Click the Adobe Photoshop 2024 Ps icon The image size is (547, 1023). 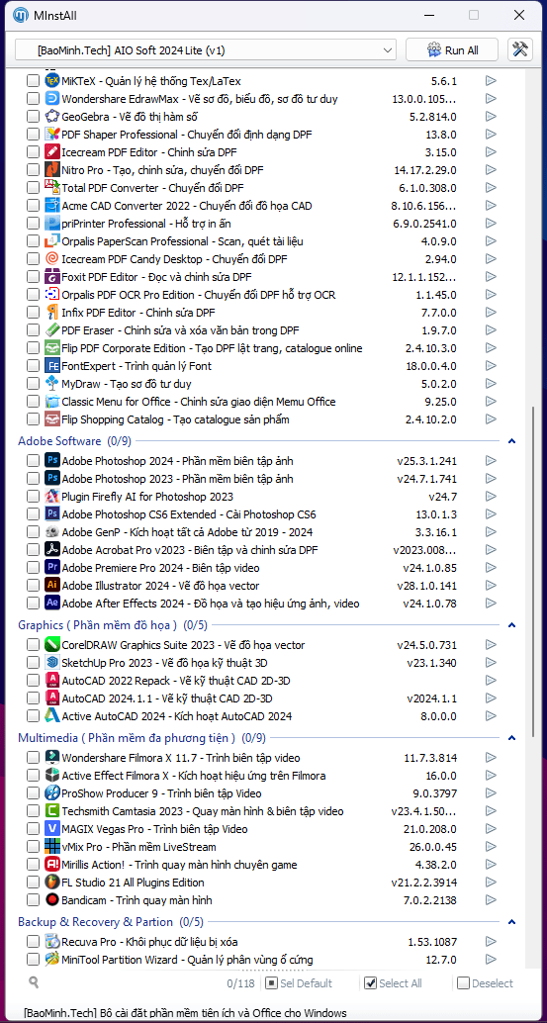(x=52, y=461)
